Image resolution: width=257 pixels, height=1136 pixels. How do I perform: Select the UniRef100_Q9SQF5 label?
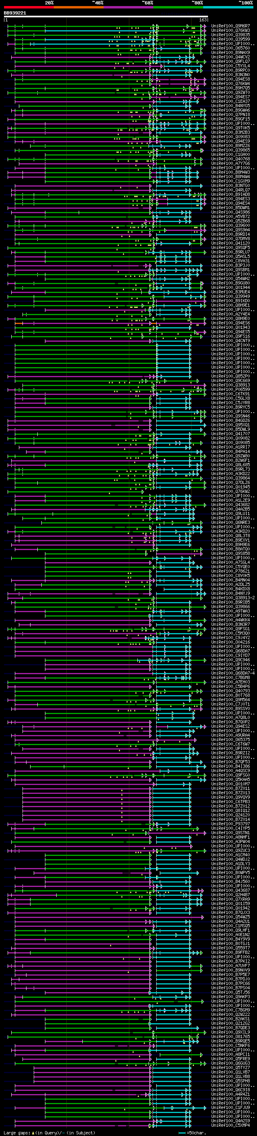click(x=230, y=247)
